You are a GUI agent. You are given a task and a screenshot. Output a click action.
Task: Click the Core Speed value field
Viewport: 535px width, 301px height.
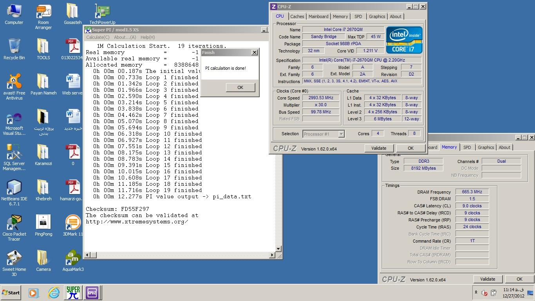coord(321,98)
